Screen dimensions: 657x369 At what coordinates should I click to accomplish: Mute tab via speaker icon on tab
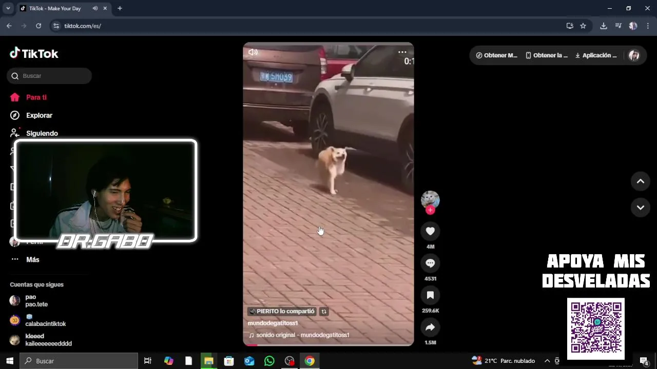(x=95, y=8)
